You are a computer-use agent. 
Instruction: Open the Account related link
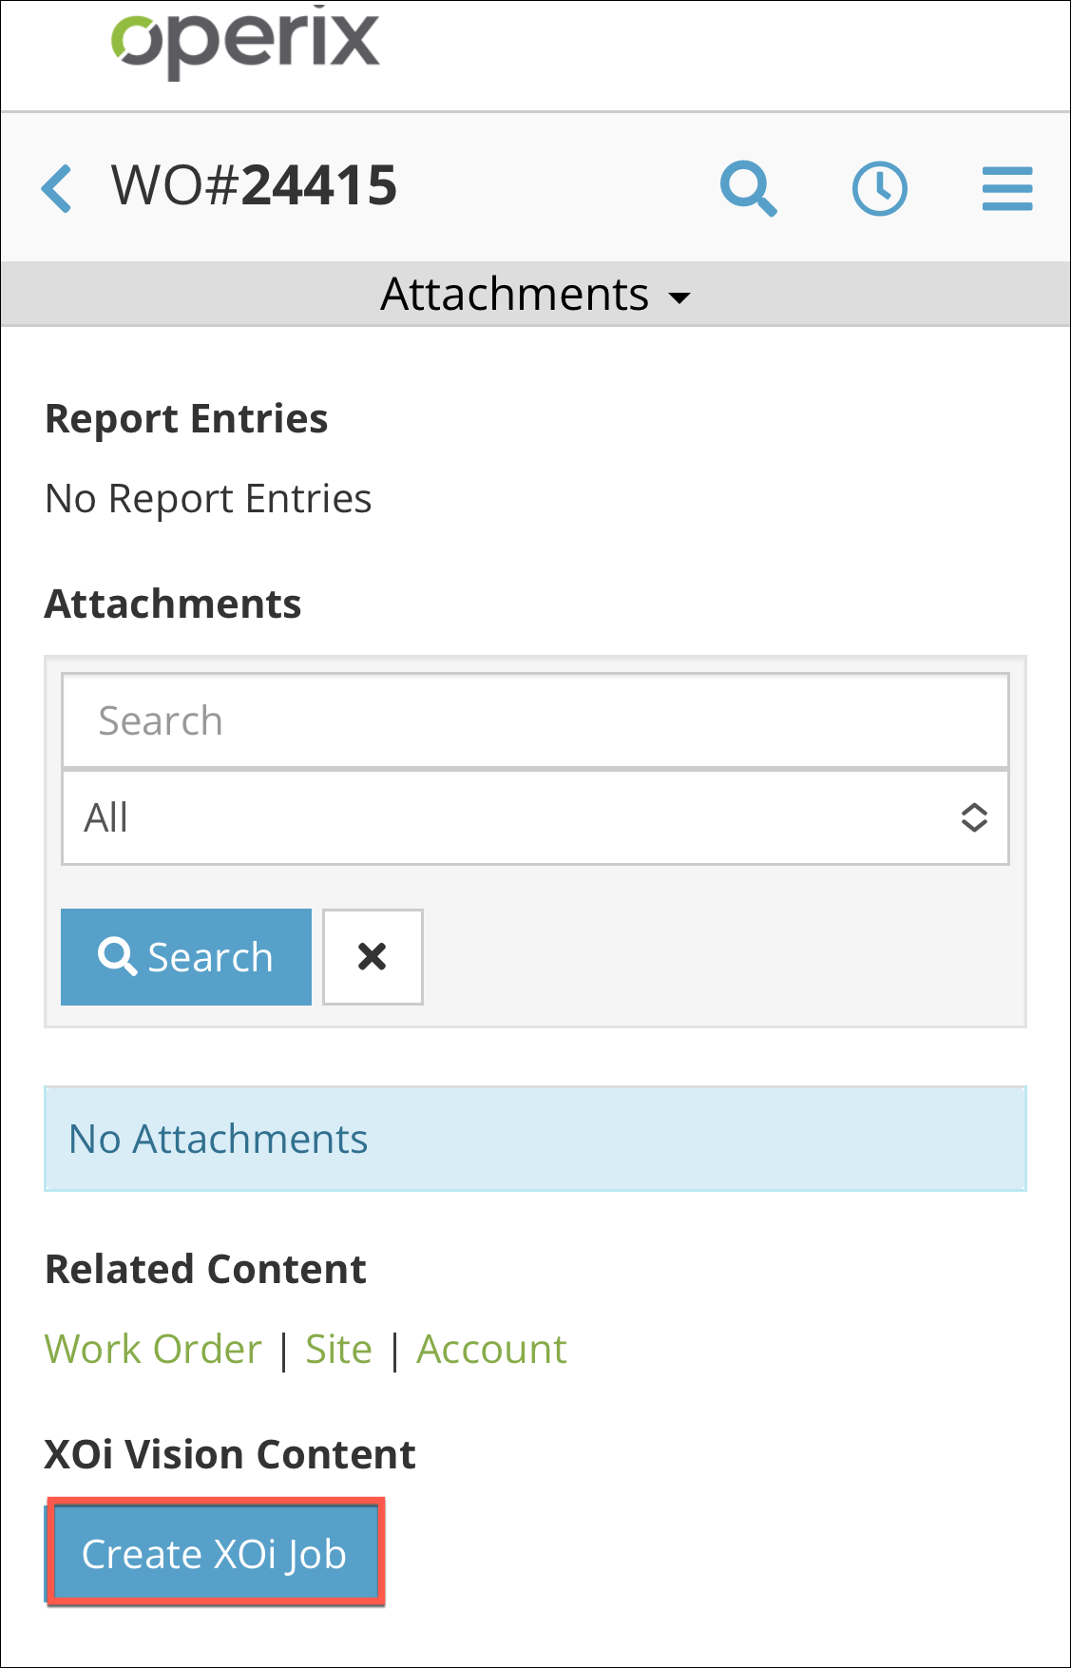click(x=491, y=1350)
